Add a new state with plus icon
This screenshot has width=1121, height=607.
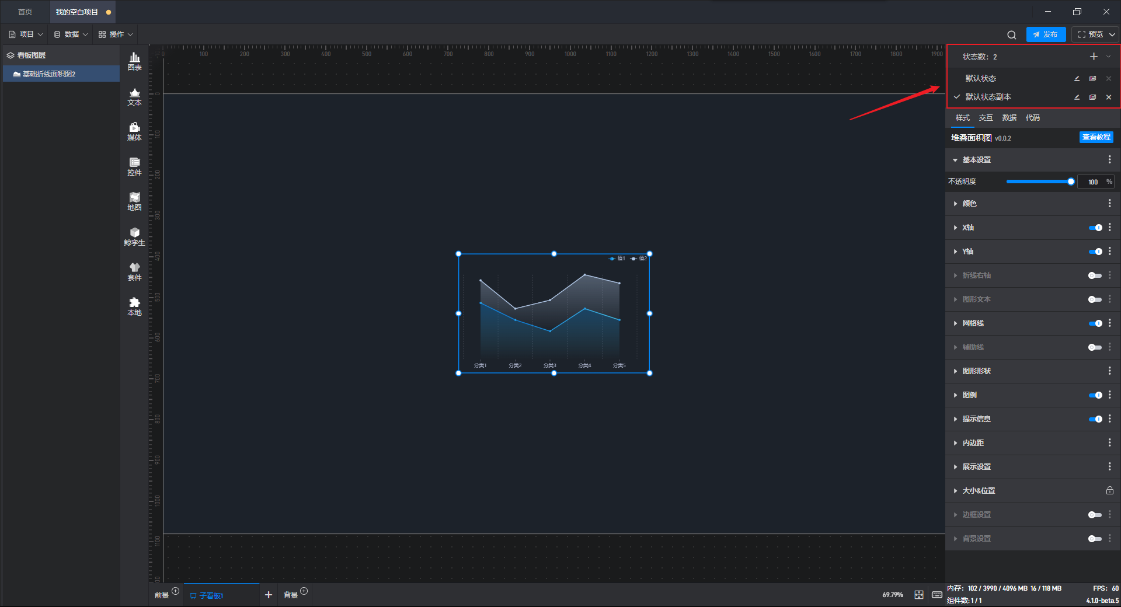1094,57
